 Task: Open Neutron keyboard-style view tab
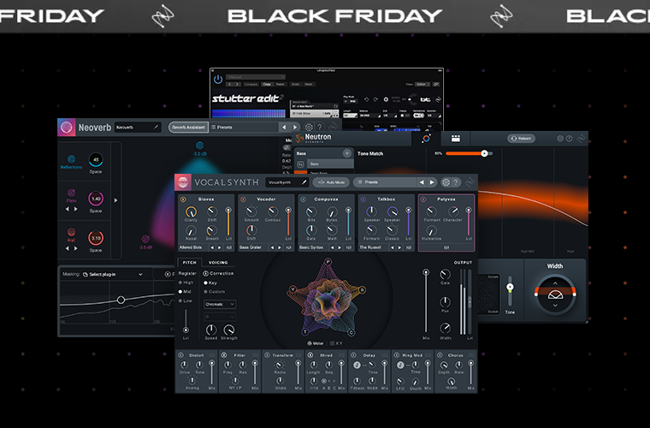click(x=456, y=139)
